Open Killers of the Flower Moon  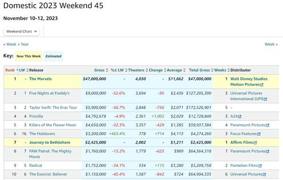[53, 125]
